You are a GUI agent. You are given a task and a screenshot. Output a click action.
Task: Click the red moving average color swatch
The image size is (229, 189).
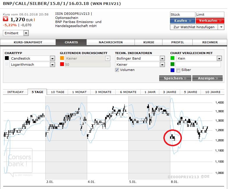pyautogui.click(x=62, y=64)
